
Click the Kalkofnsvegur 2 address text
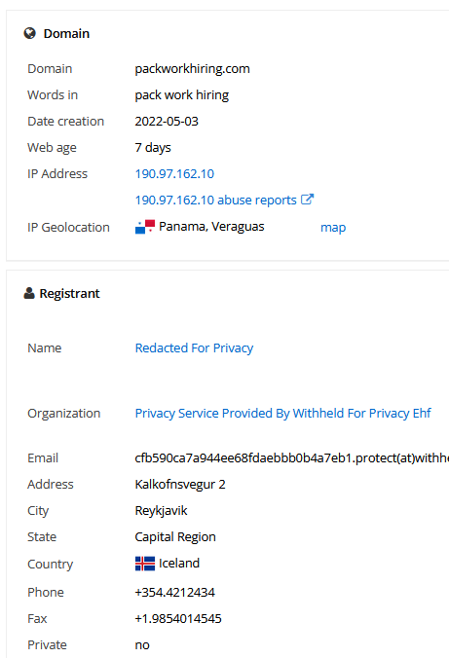click(x=180, y=485)
